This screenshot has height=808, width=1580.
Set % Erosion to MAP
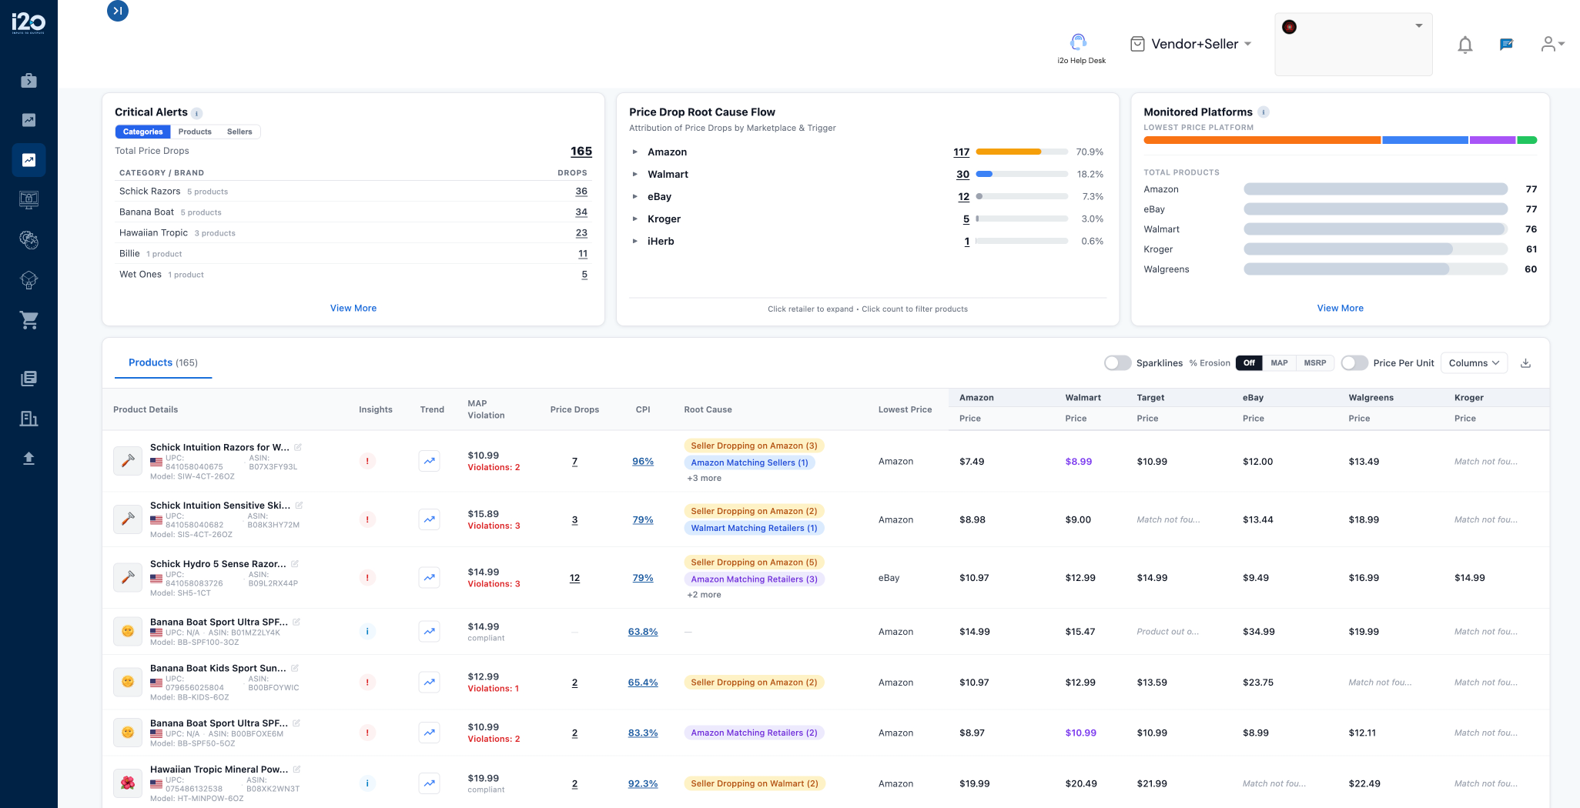pyautogui.click(x=1279, y=363)
